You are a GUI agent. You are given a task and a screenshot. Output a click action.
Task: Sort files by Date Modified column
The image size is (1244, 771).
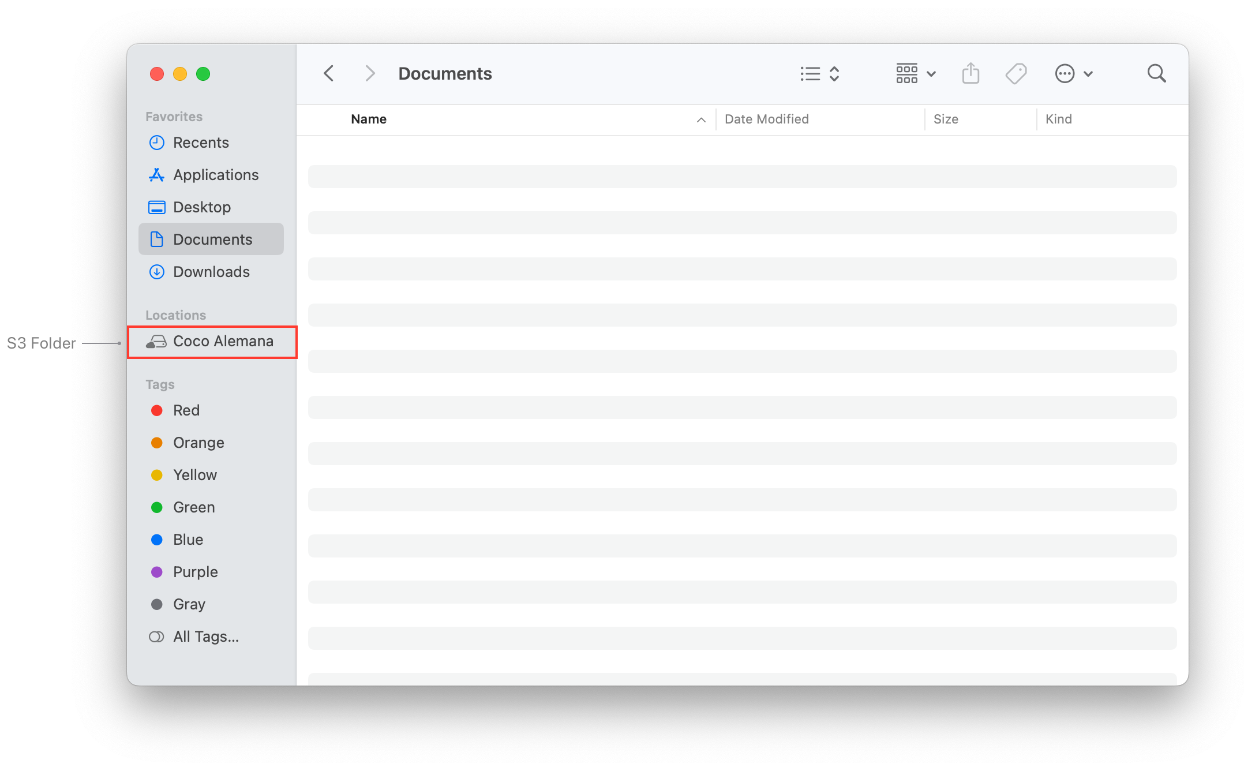pyautogui.click(x=766, y=119)
